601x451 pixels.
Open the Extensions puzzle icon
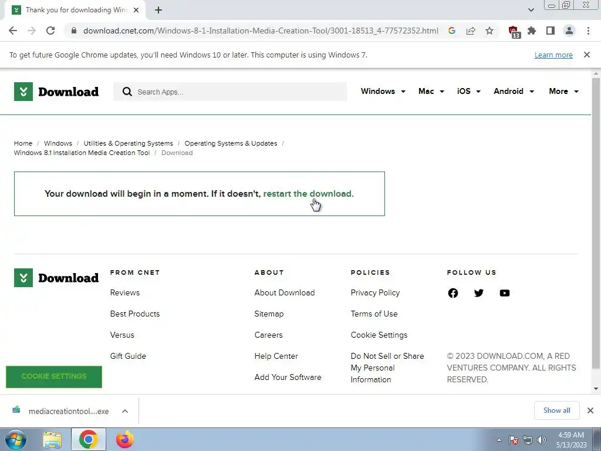(532, 31)
